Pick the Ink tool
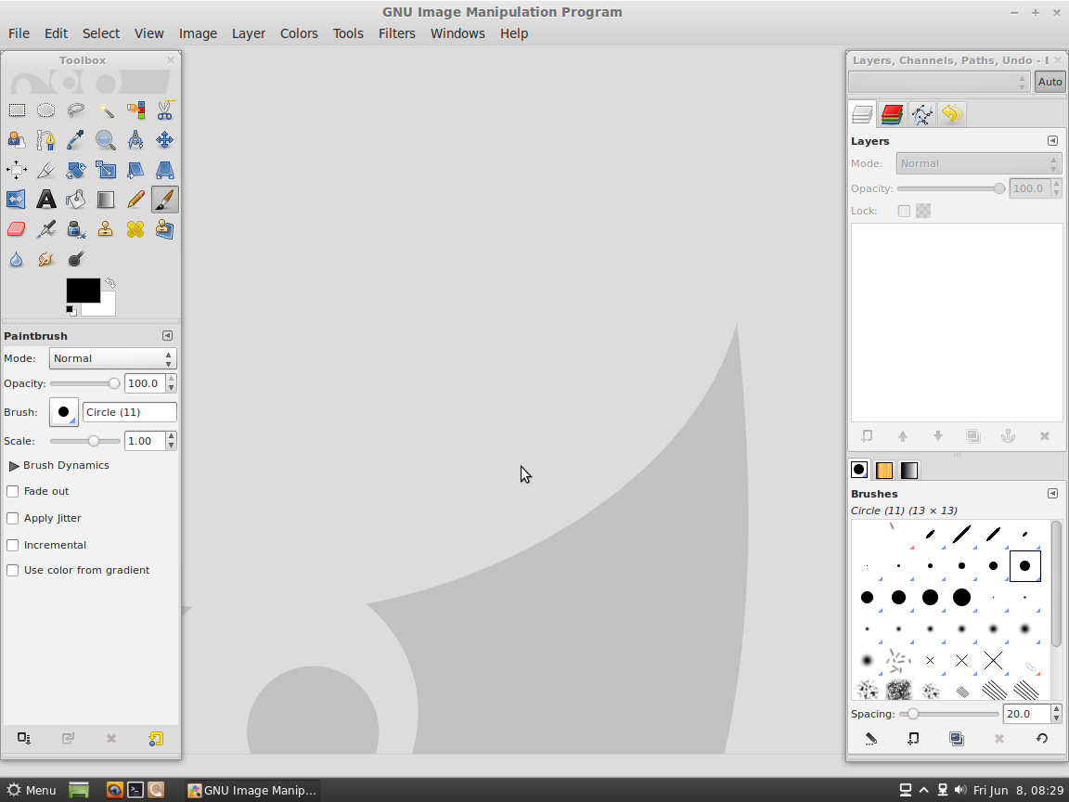This screenshot has height=802, width=1069. click(76, 230)
